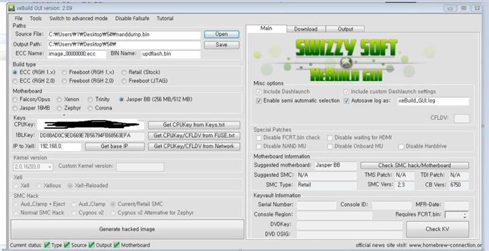Image resolution: width=489 pixels, height=251 pixels.
Task: Click the Serial Number field
Action: (316, 205)
